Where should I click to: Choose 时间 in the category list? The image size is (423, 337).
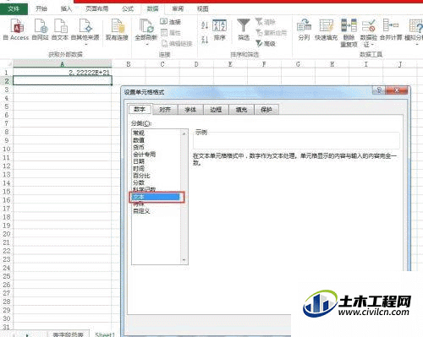[157, 168]
